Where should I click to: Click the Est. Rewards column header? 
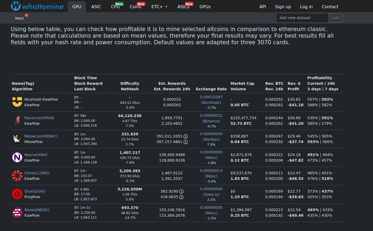click(x=172, y=83)
